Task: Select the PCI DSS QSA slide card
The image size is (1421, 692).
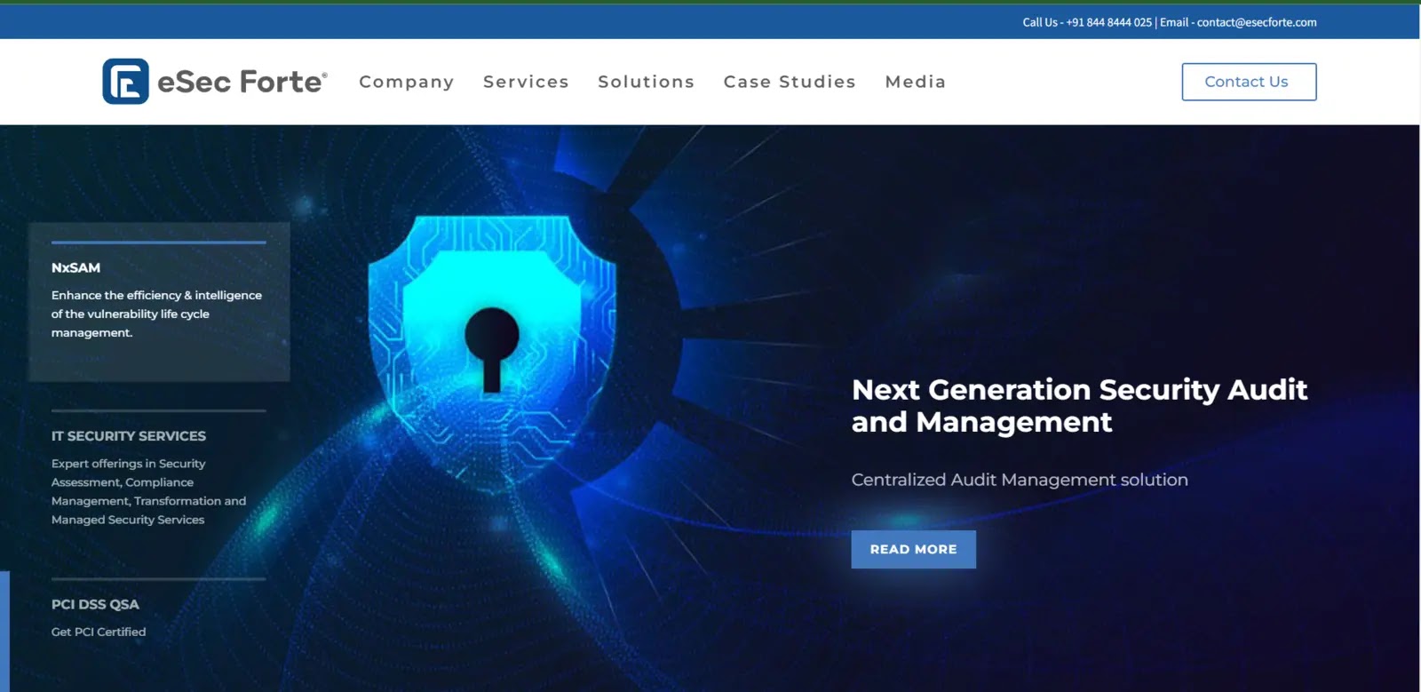Action: pyautogui.click(x=158, y=608)
